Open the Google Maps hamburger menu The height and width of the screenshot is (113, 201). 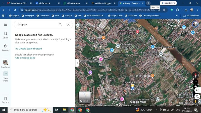click(x=6, y=25)
